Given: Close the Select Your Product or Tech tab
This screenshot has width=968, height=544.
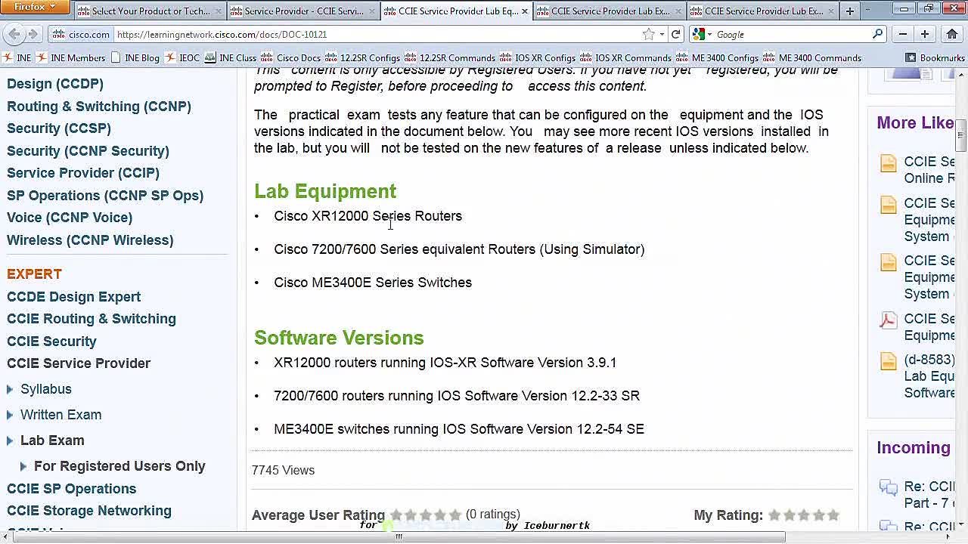Looking at the screenshot, I should point(219,11).
